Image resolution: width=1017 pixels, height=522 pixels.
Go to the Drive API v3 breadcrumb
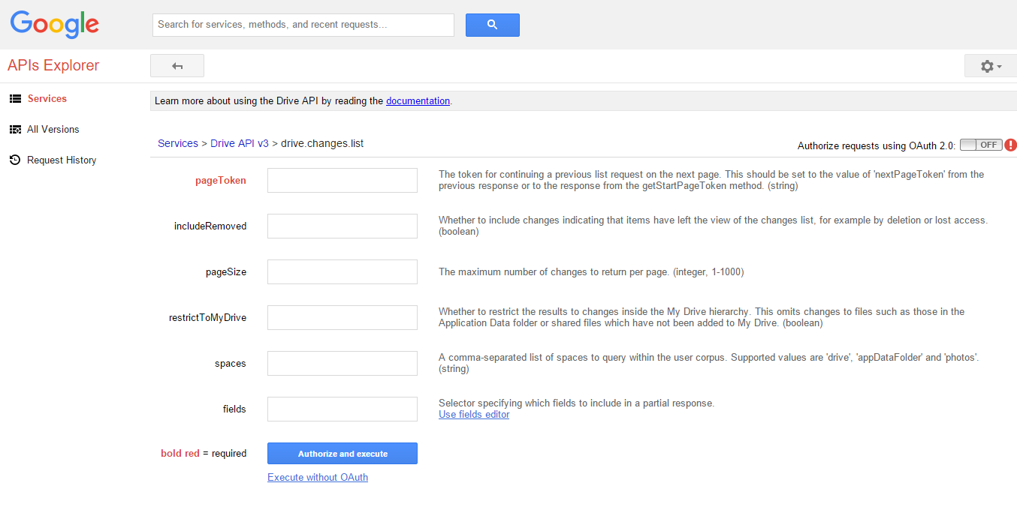[239, 143]
